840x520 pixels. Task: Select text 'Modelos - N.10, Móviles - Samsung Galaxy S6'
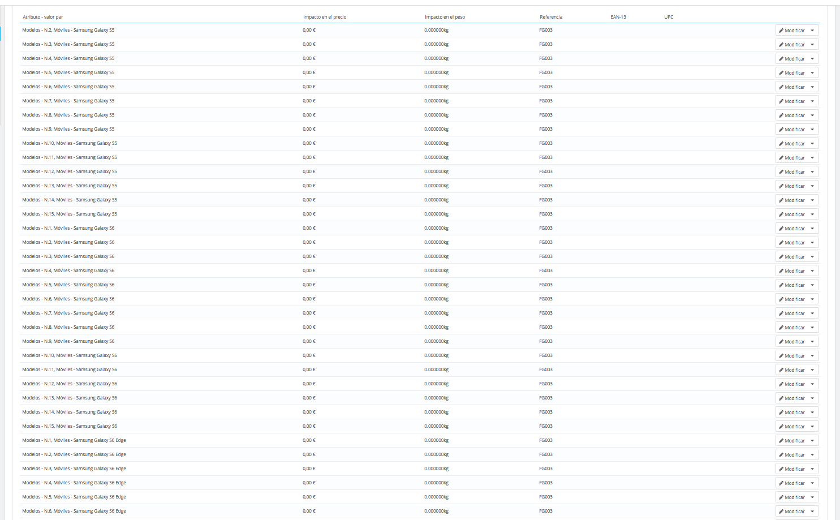click(70, 355)
